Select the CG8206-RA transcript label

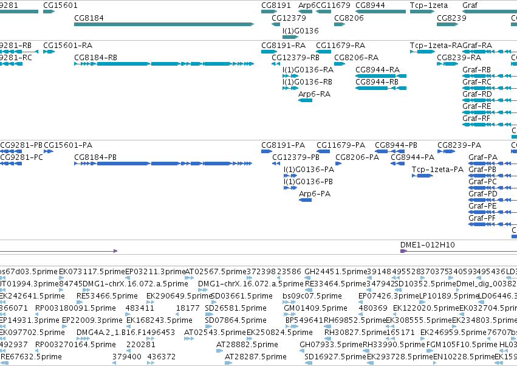357,57
